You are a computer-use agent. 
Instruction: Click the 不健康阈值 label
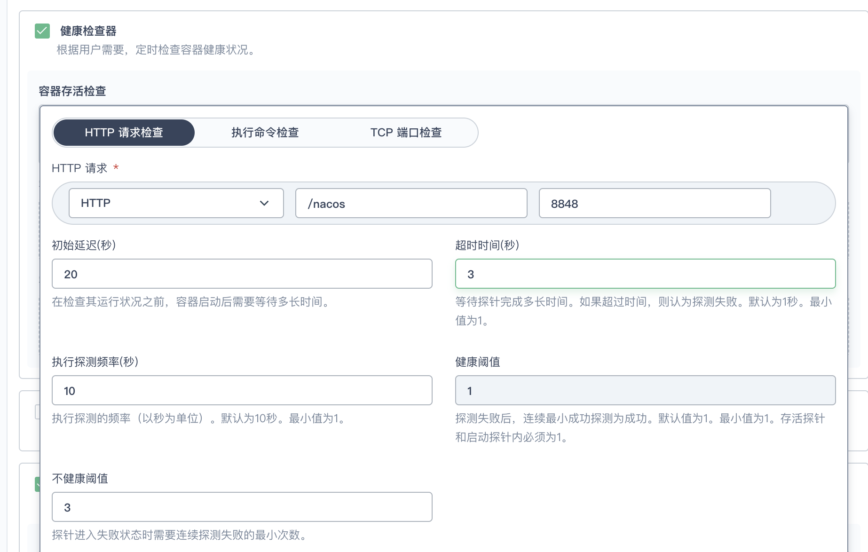click(80, 479)
